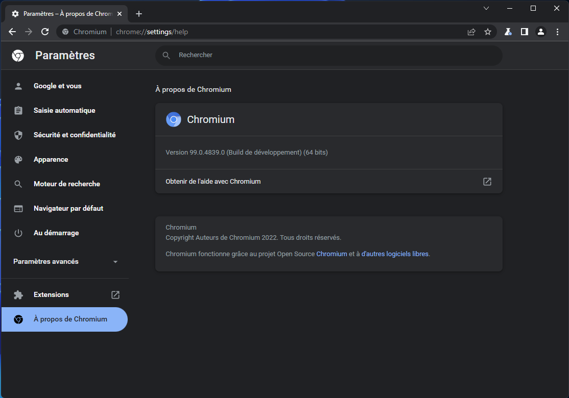
Task: Open Navigateur par défaut section
Action: pos(65,208)
